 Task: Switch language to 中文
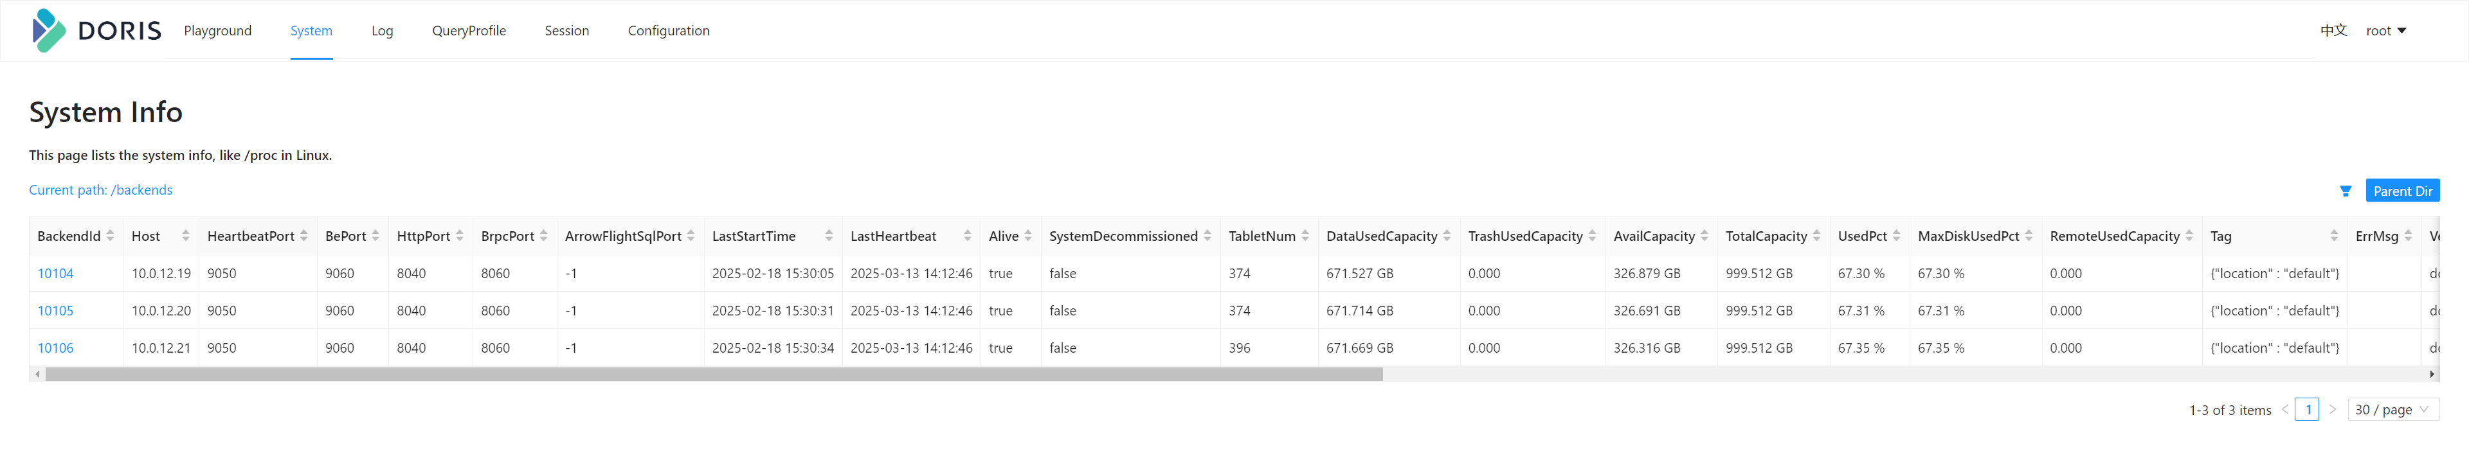(2333, 31)
